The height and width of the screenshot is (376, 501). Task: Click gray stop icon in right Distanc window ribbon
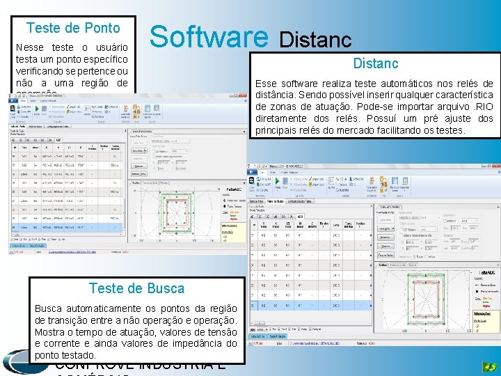click(285, 181)
